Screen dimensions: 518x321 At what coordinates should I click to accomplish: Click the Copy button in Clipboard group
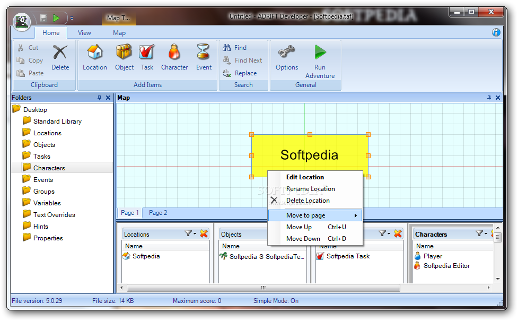tap(30, 60)
